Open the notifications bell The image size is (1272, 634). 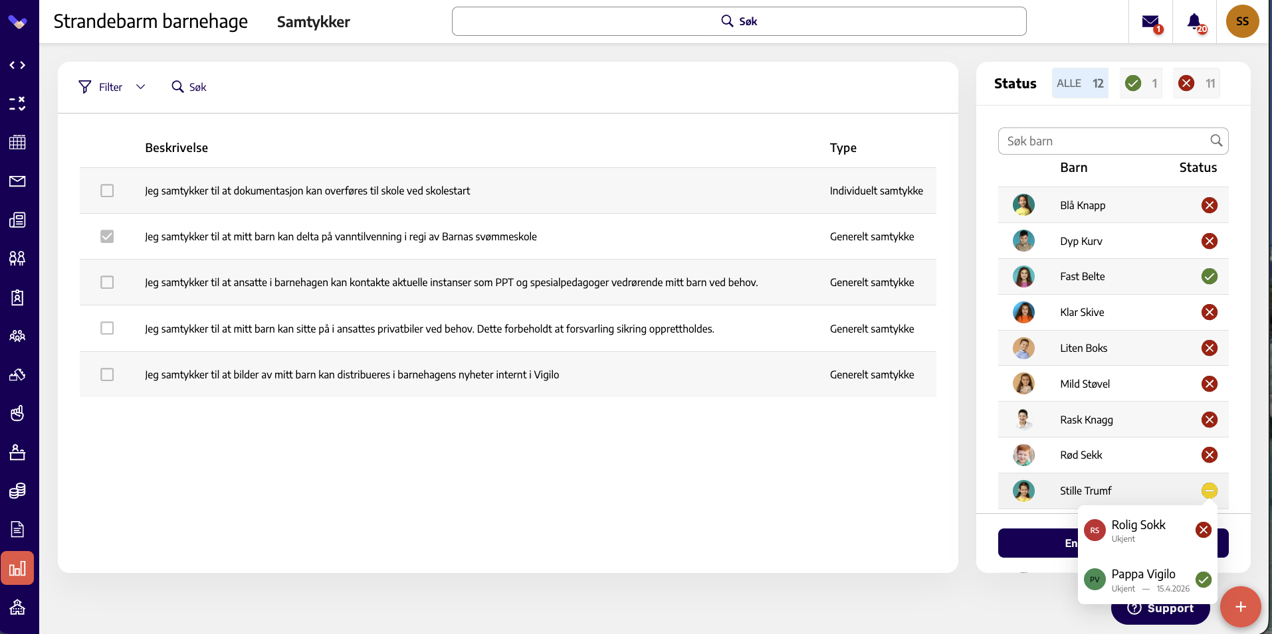click(1194, 22)
